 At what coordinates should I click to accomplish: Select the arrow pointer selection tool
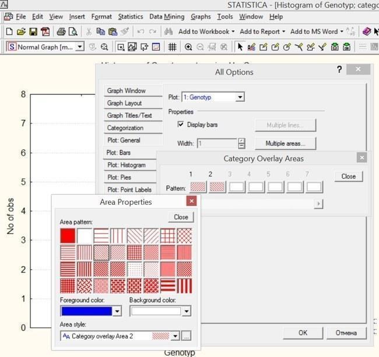point(240,47)
